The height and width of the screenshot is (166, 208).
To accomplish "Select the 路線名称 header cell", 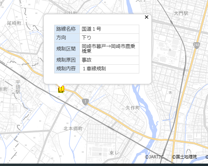I will pyautogui.click(x=67, y=29).
